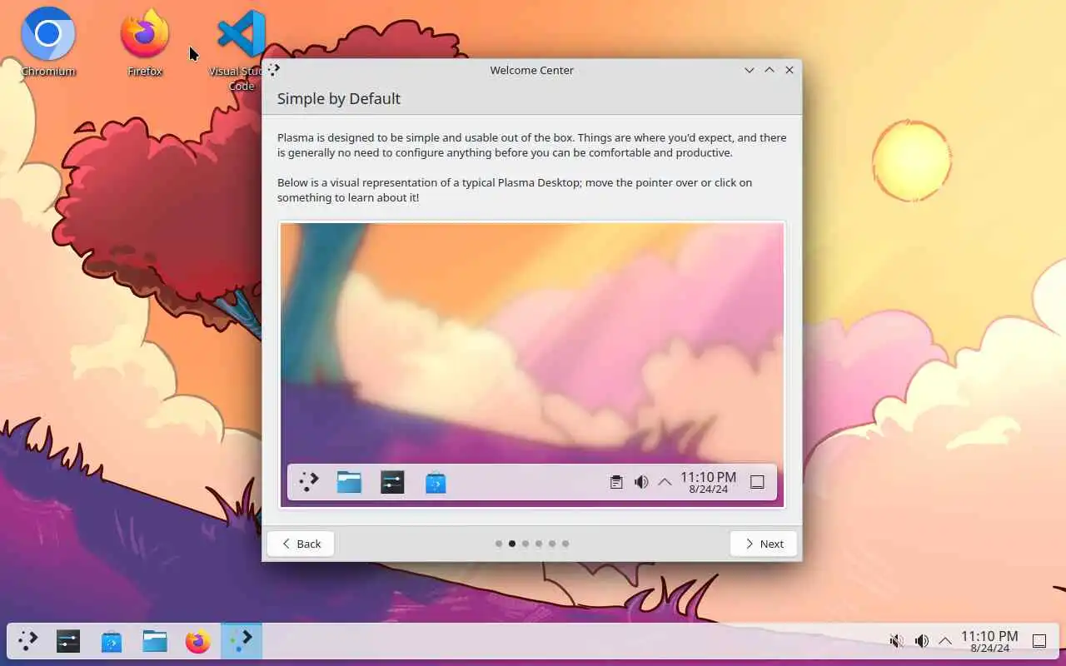Viewport: 1066px width, 666px height.
Task: Expand hidden tray arrow in the preview panel
Action: tap(665, 482)
